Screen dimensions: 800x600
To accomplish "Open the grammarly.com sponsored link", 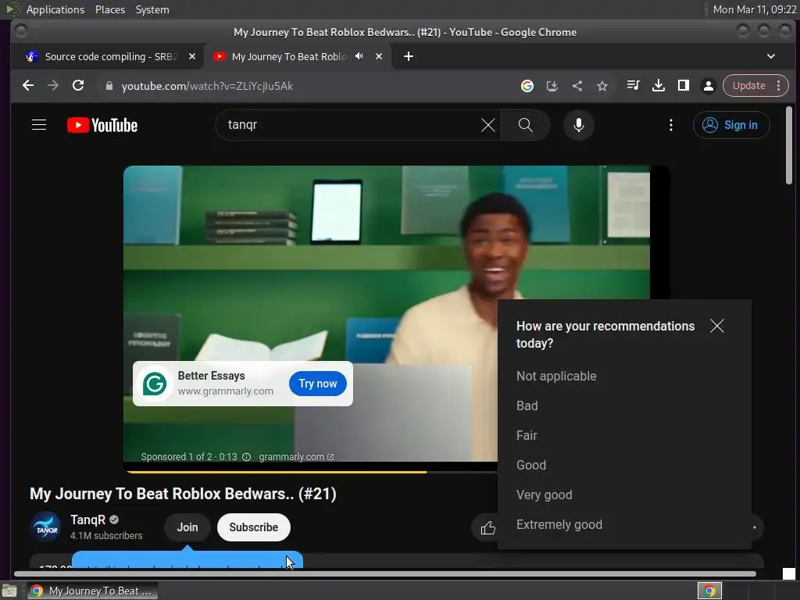I will (296, 456).
